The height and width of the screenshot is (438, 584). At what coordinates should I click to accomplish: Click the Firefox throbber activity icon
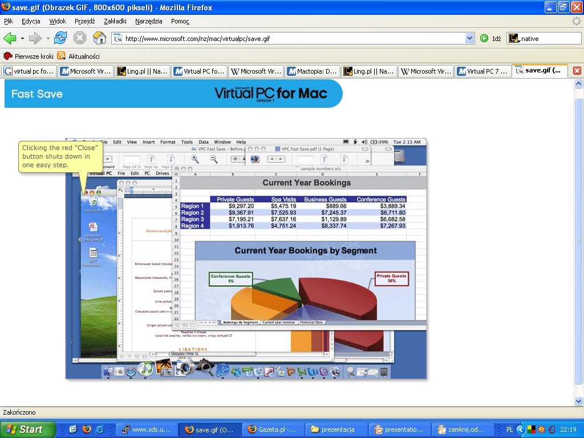(576, 21)
